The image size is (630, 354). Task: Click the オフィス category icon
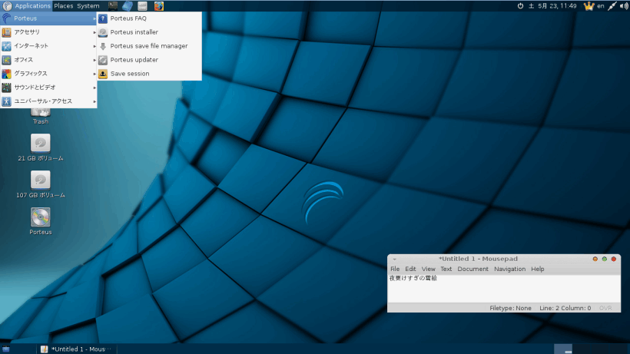6,60
